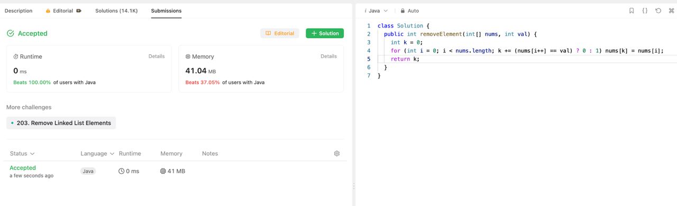The width and height of the screenshot is (677, 206).
Task: Click the 'class Solution {' code line
Action: point(404,25)
